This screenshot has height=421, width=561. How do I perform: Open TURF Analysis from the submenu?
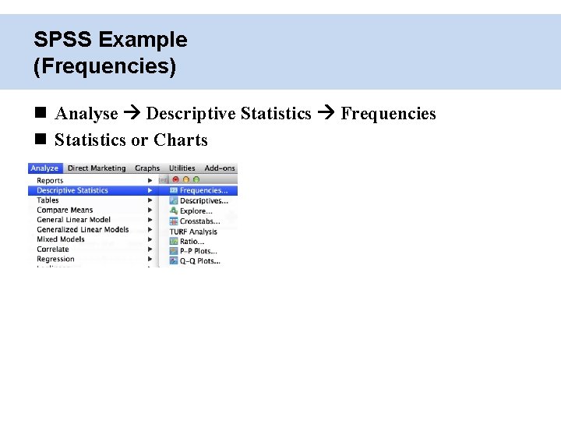click(x=193, y=232)
